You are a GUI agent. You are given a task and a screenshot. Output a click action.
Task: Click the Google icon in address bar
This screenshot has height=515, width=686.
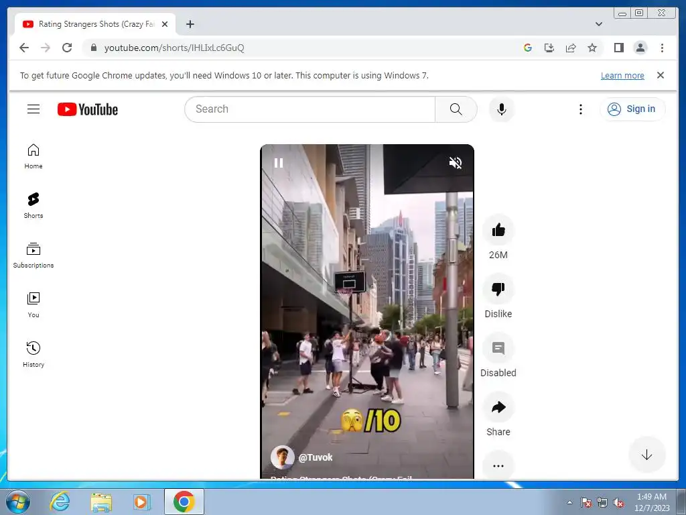point(528,48)
